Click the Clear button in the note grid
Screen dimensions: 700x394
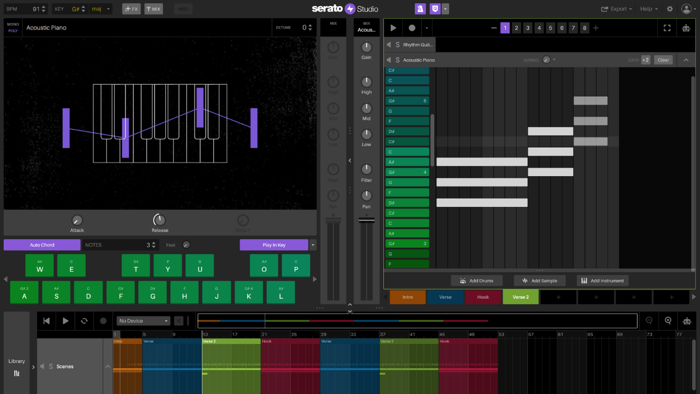click(663, 60)
